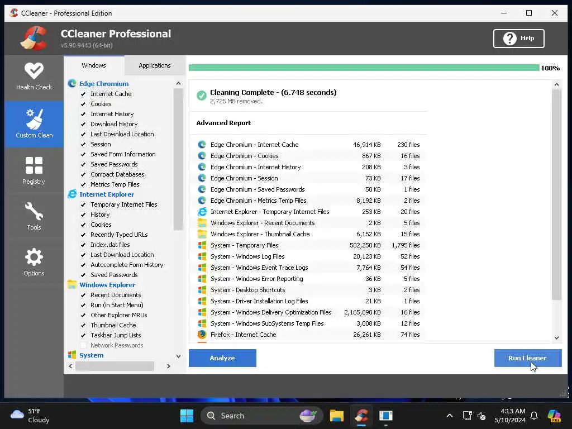
Task: Uncheck Edge Chromium Internet Cache
Action: pyautogui.click(x=83, y=94)
